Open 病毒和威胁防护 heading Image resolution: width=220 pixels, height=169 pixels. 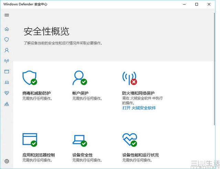(x=37, y=93)
